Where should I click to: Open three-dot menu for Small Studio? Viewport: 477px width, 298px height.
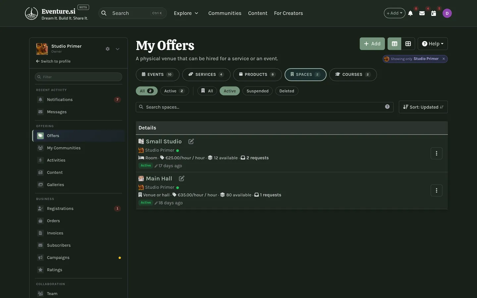click(x=436, y=153)
